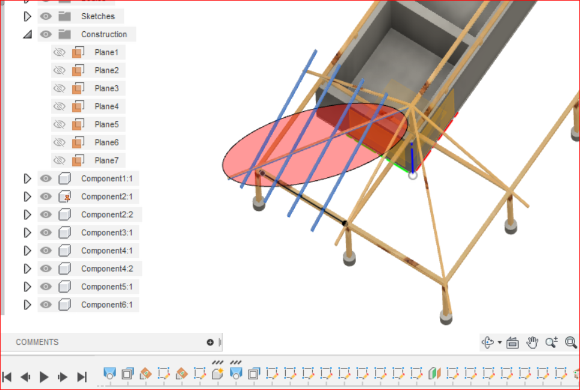
Task: Expand Component1:1 in the browser
Action: [27, 178]
